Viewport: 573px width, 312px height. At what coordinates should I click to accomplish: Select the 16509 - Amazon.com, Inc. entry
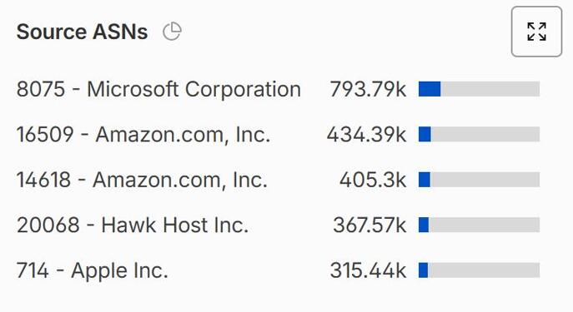tap(143, 135)
